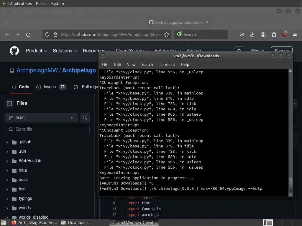Click the Firefox reload page icon
The width and height of the screenshot is (302, 226).
click(x=28, y=35)
